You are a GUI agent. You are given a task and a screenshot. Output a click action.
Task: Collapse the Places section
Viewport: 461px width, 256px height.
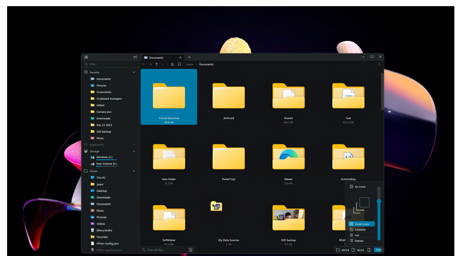coord(134,171)
